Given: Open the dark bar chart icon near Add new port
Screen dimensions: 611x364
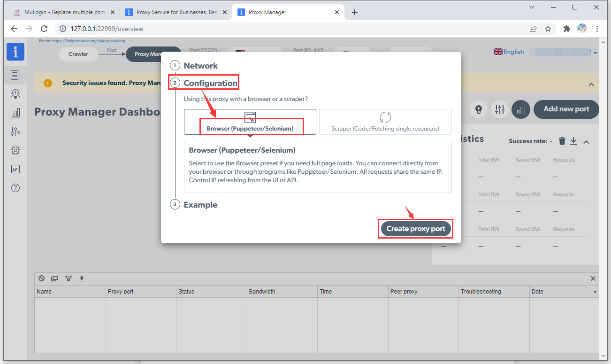Looking at the screenshot, I should [520, 109].
